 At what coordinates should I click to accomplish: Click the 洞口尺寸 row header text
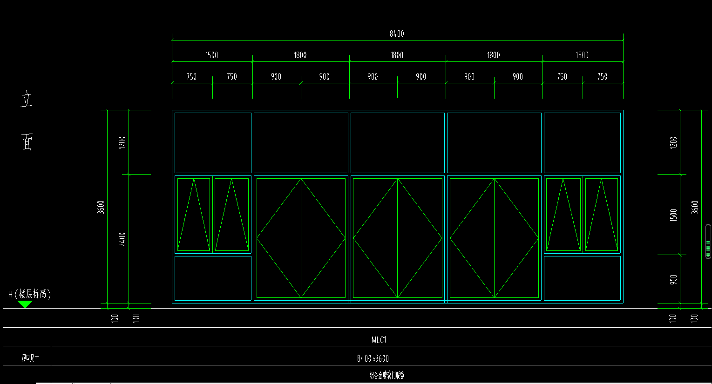pos(30,358)
